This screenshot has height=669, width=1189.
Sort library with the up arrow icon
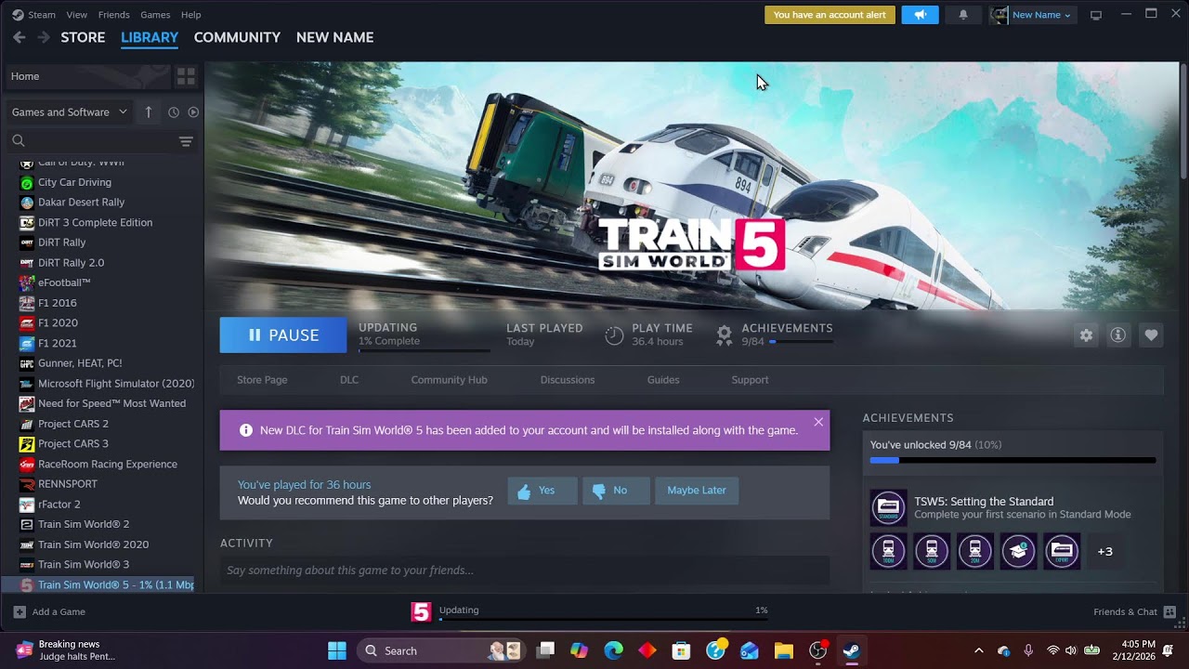(x=149, y=111)
